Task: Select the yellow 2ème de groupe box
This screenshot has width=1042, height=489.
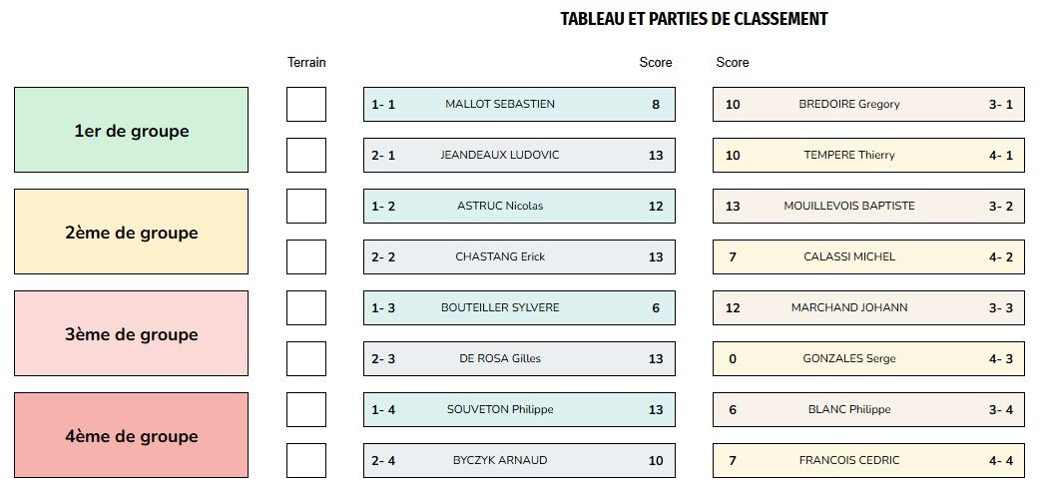Action: point(131,232)
